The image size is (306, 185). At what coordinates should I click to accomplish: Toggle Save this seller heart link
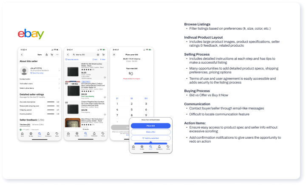pyautogui.click(x=37, y=73)
